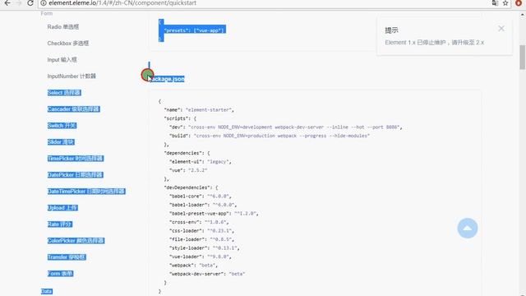This screenshot has height=296, width=526.
Task: Click the "webpack-dev-server" dependency line
Action: pyautogui.click(x=207, y=274)
